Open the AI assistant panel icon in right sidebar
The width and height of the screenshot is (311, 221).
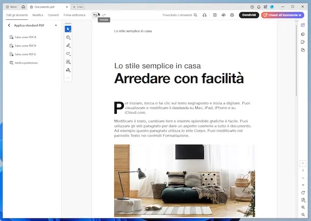303,25
